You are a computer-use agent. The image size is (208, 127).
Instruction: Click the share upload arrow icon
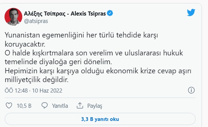pyautogui.click(x=80, y=105)
